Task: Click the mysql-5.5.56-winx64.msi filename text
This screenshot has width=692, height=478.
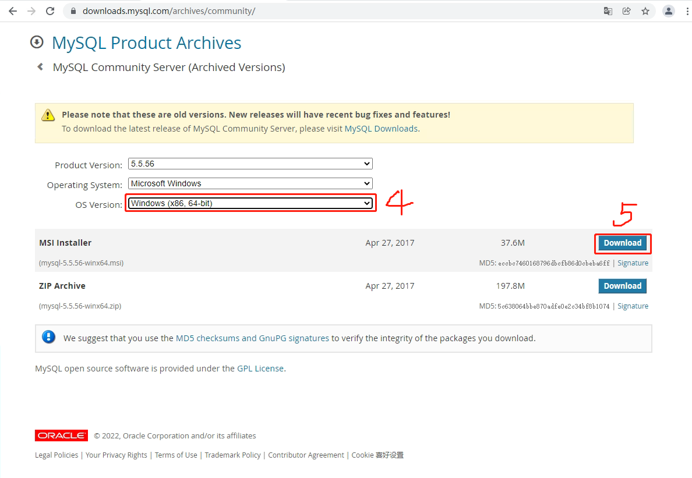Action: pos(81,263)
